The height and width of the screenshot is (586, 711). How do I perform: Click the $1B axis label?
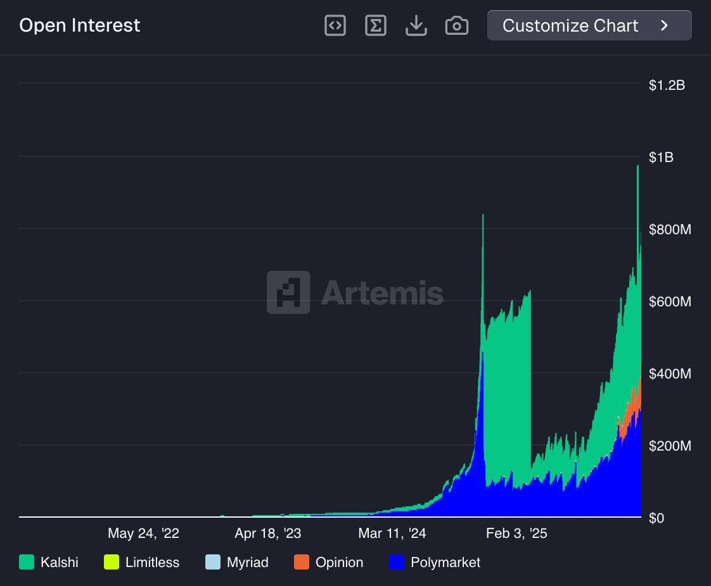pos(661,157)
